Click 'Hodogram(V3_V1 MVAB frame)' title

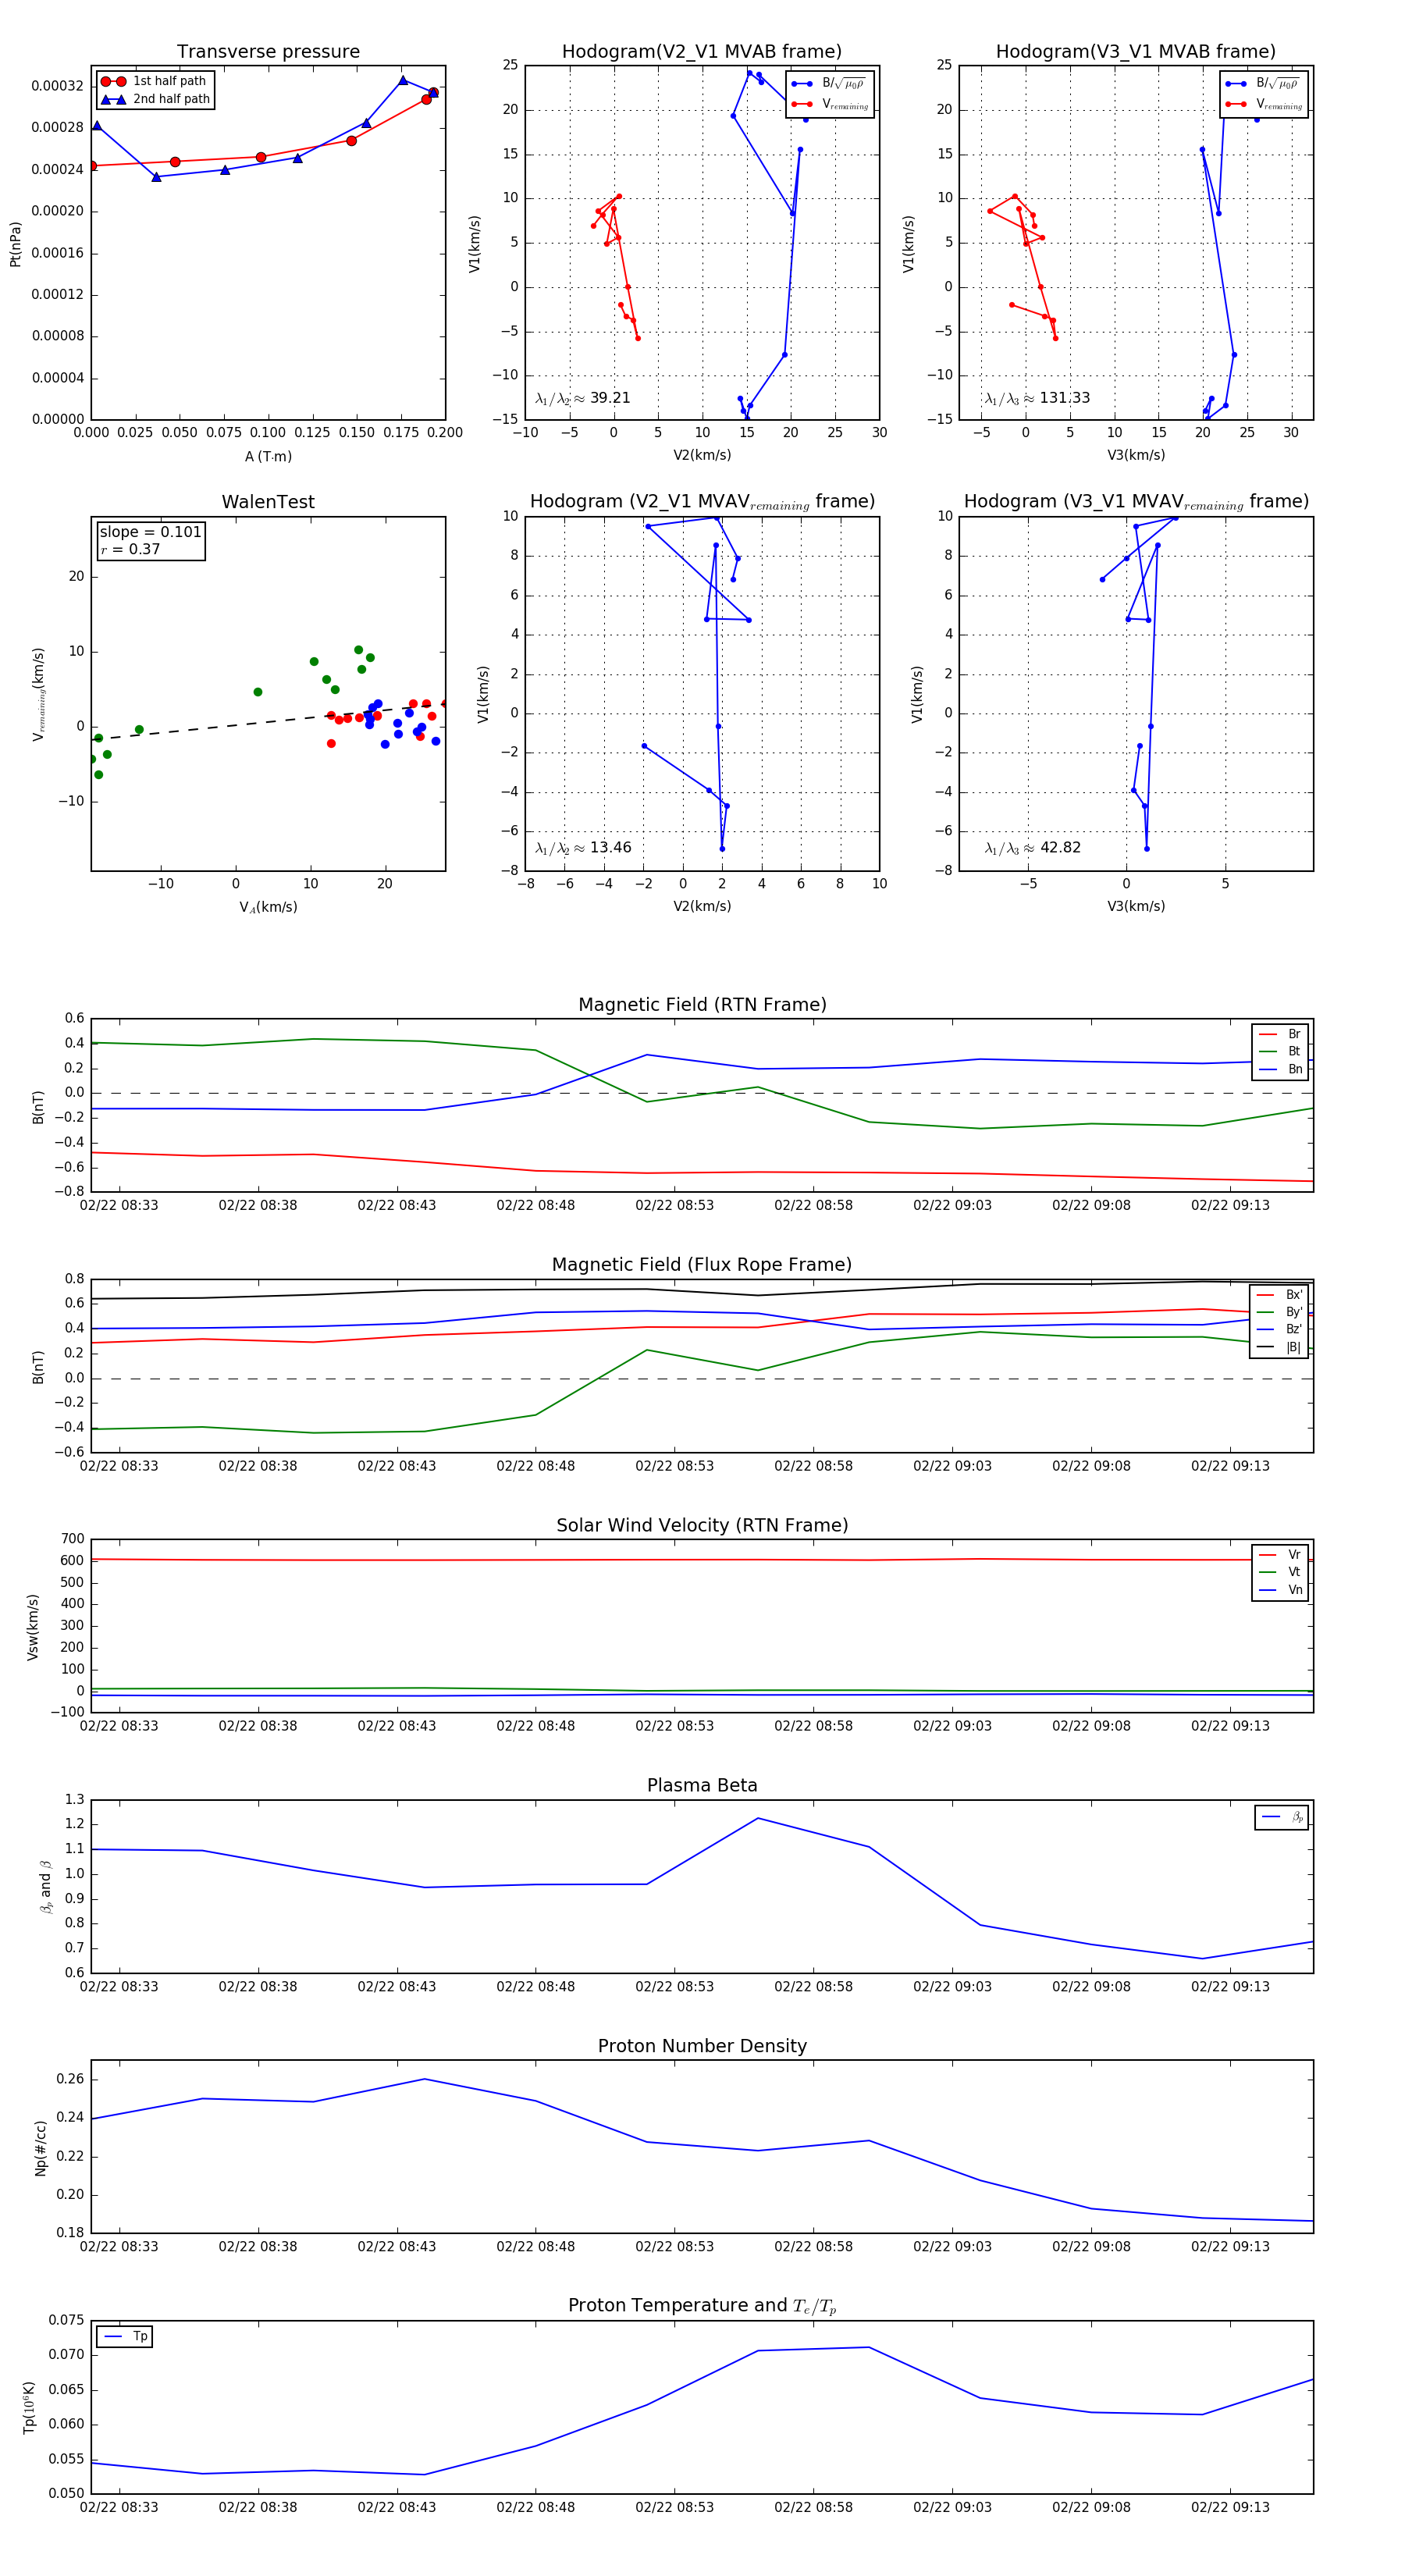pyautogui.click(x=1135, y=52)
